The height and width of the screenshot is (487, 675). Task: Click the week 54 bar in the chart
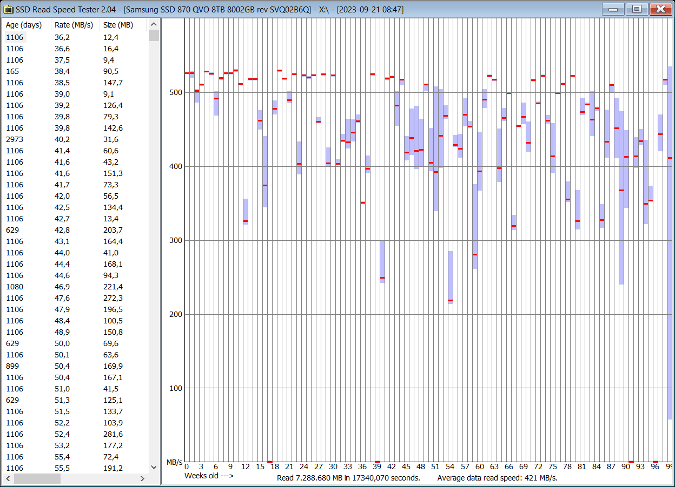[451, 278]
